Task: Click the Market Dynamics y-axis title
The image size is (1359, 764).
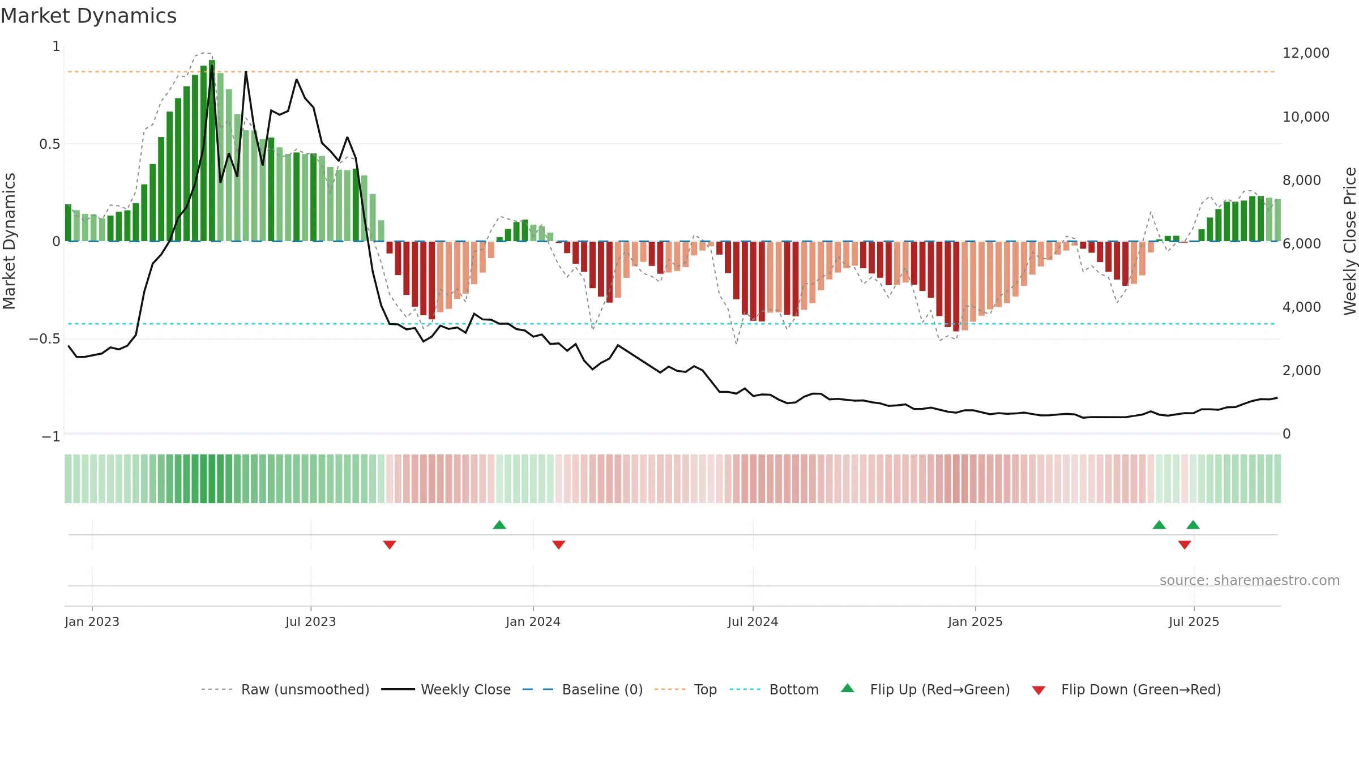Action: click(x=9, y=241)
